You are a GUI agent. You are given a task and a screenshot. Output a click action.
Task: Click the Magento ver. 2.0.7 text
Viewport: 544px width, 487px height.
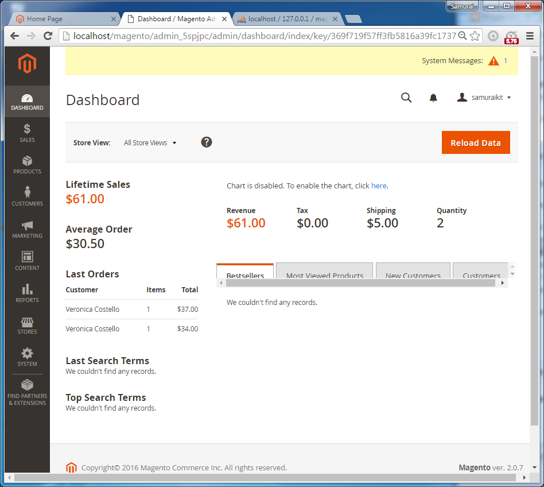[x=491, y=467]
